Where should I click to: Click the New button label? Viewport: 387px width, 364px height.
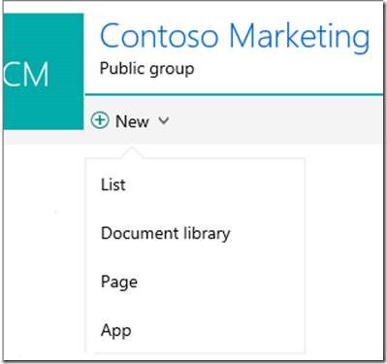132,121
